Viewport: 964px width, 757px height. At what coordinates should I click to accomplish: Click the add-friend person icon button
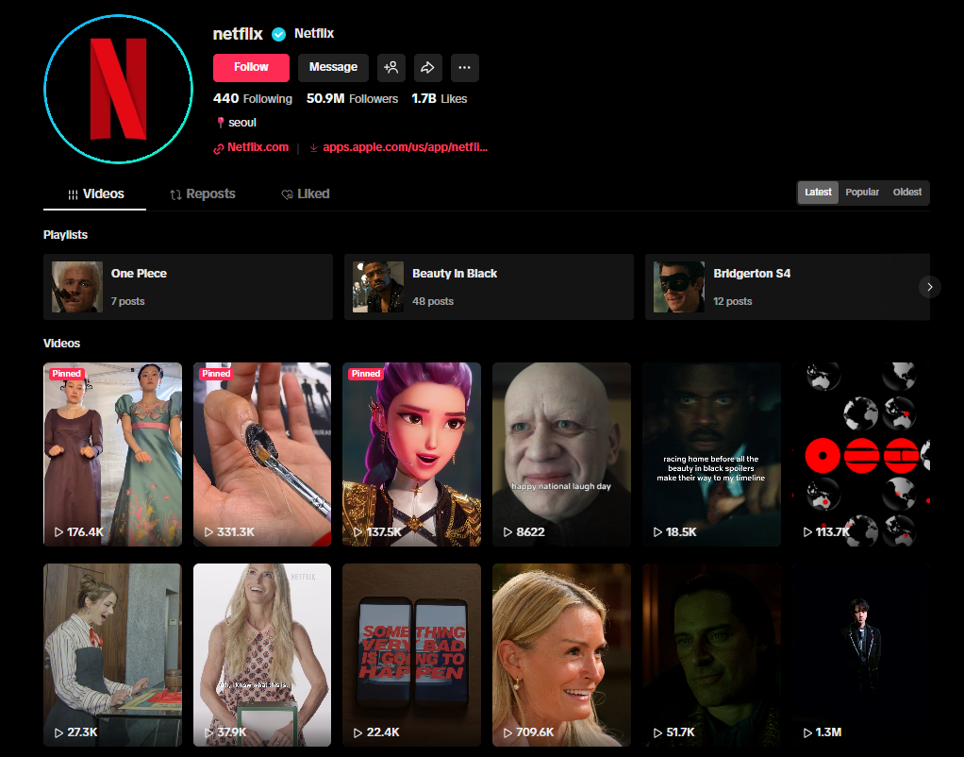[391, 68]
